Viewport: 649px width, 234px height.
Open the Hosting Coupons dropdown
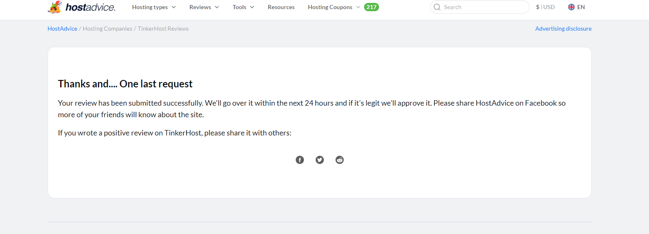click(334, 7)
